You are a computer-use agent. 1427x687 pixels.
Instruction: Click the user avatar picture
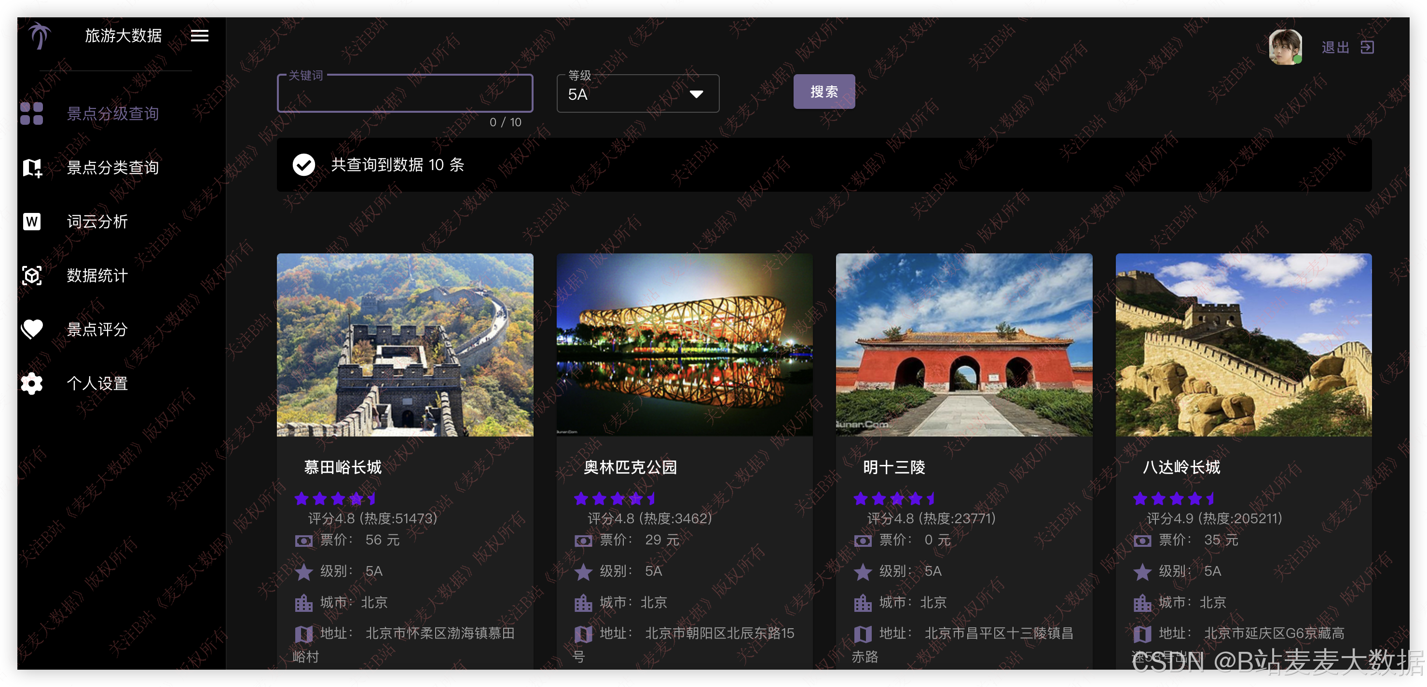pyautogui.click(x=1285, y=47)
